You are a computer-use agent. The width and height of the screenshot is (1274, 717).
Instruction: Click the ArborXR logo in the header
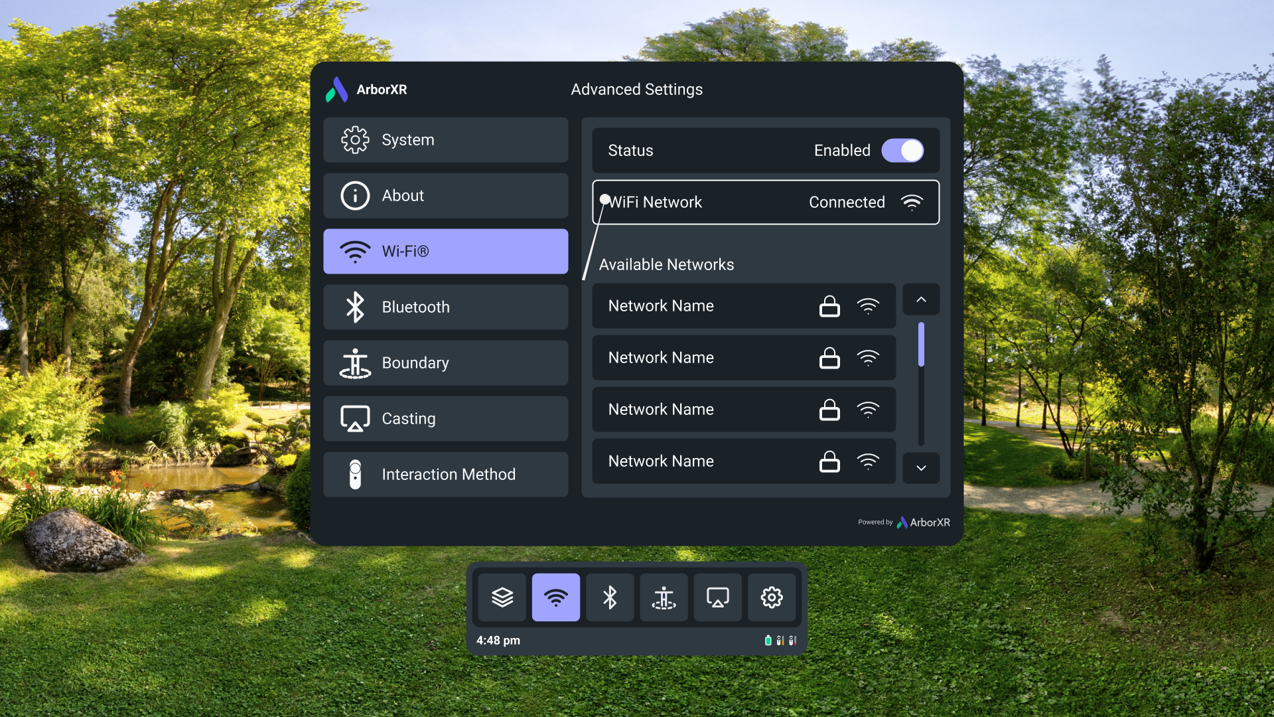tap(366, 90)
